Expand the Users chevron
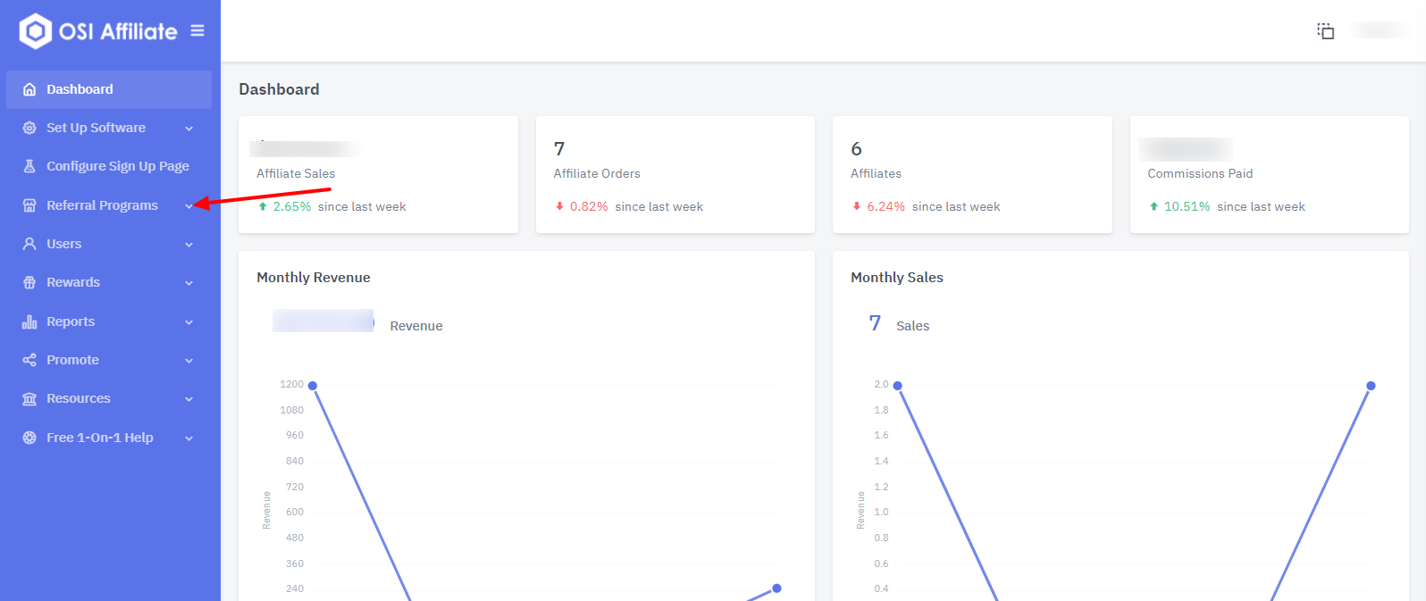This screenshot has height=601, width=1426. [189, 245]
